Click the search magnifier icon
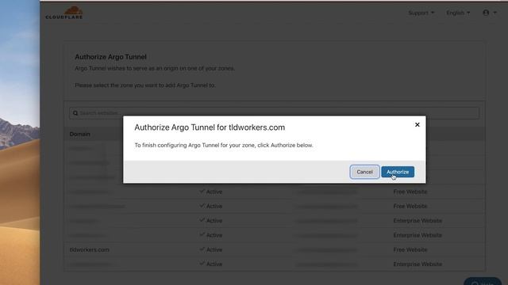508x285 pixels. coord(75,113)
